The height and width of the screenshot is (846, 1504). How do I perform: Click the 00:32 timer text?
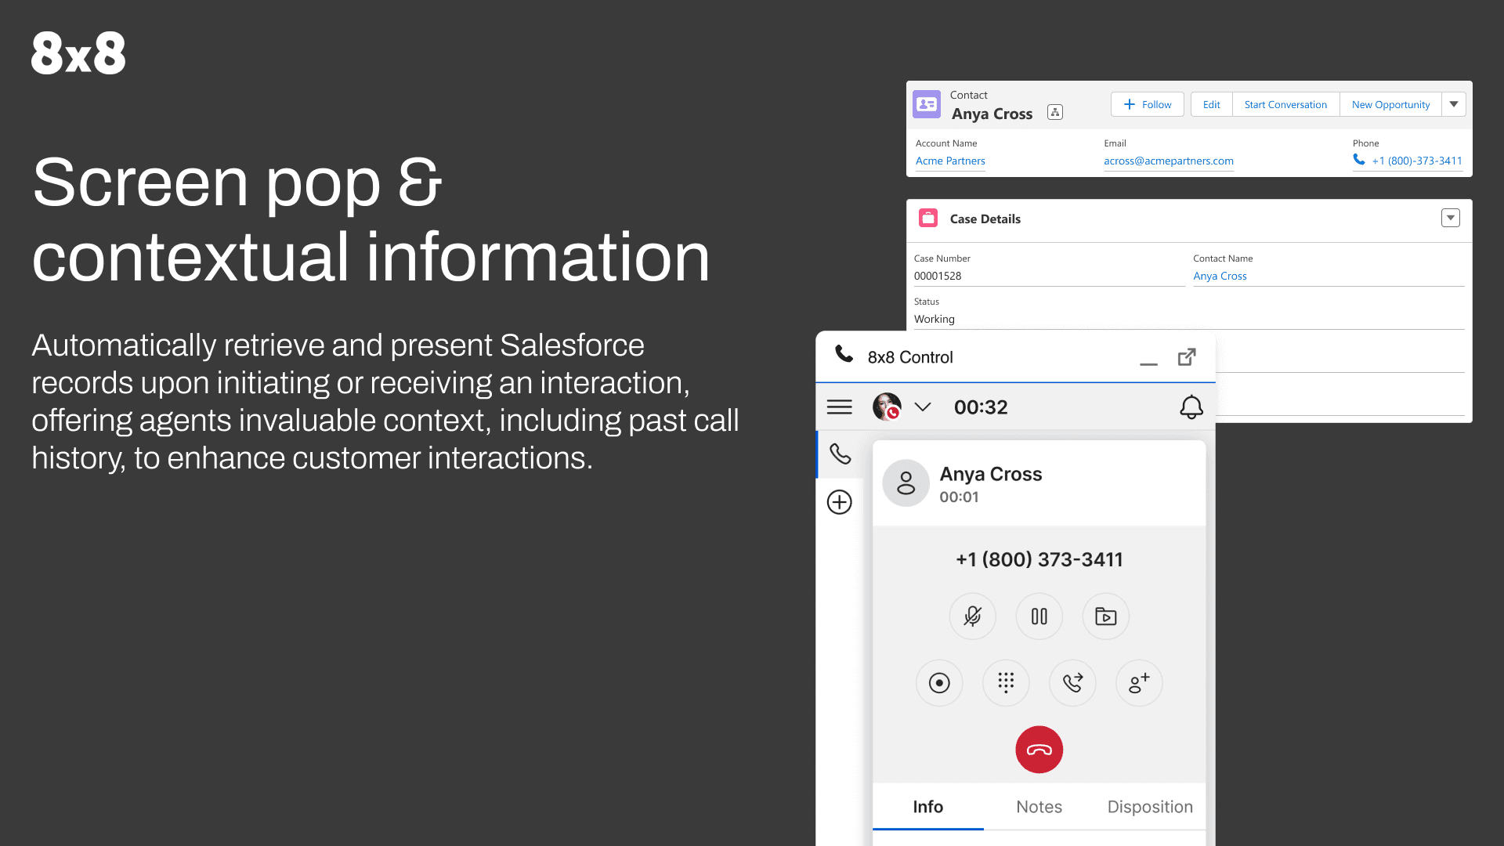tap(981, 407)
